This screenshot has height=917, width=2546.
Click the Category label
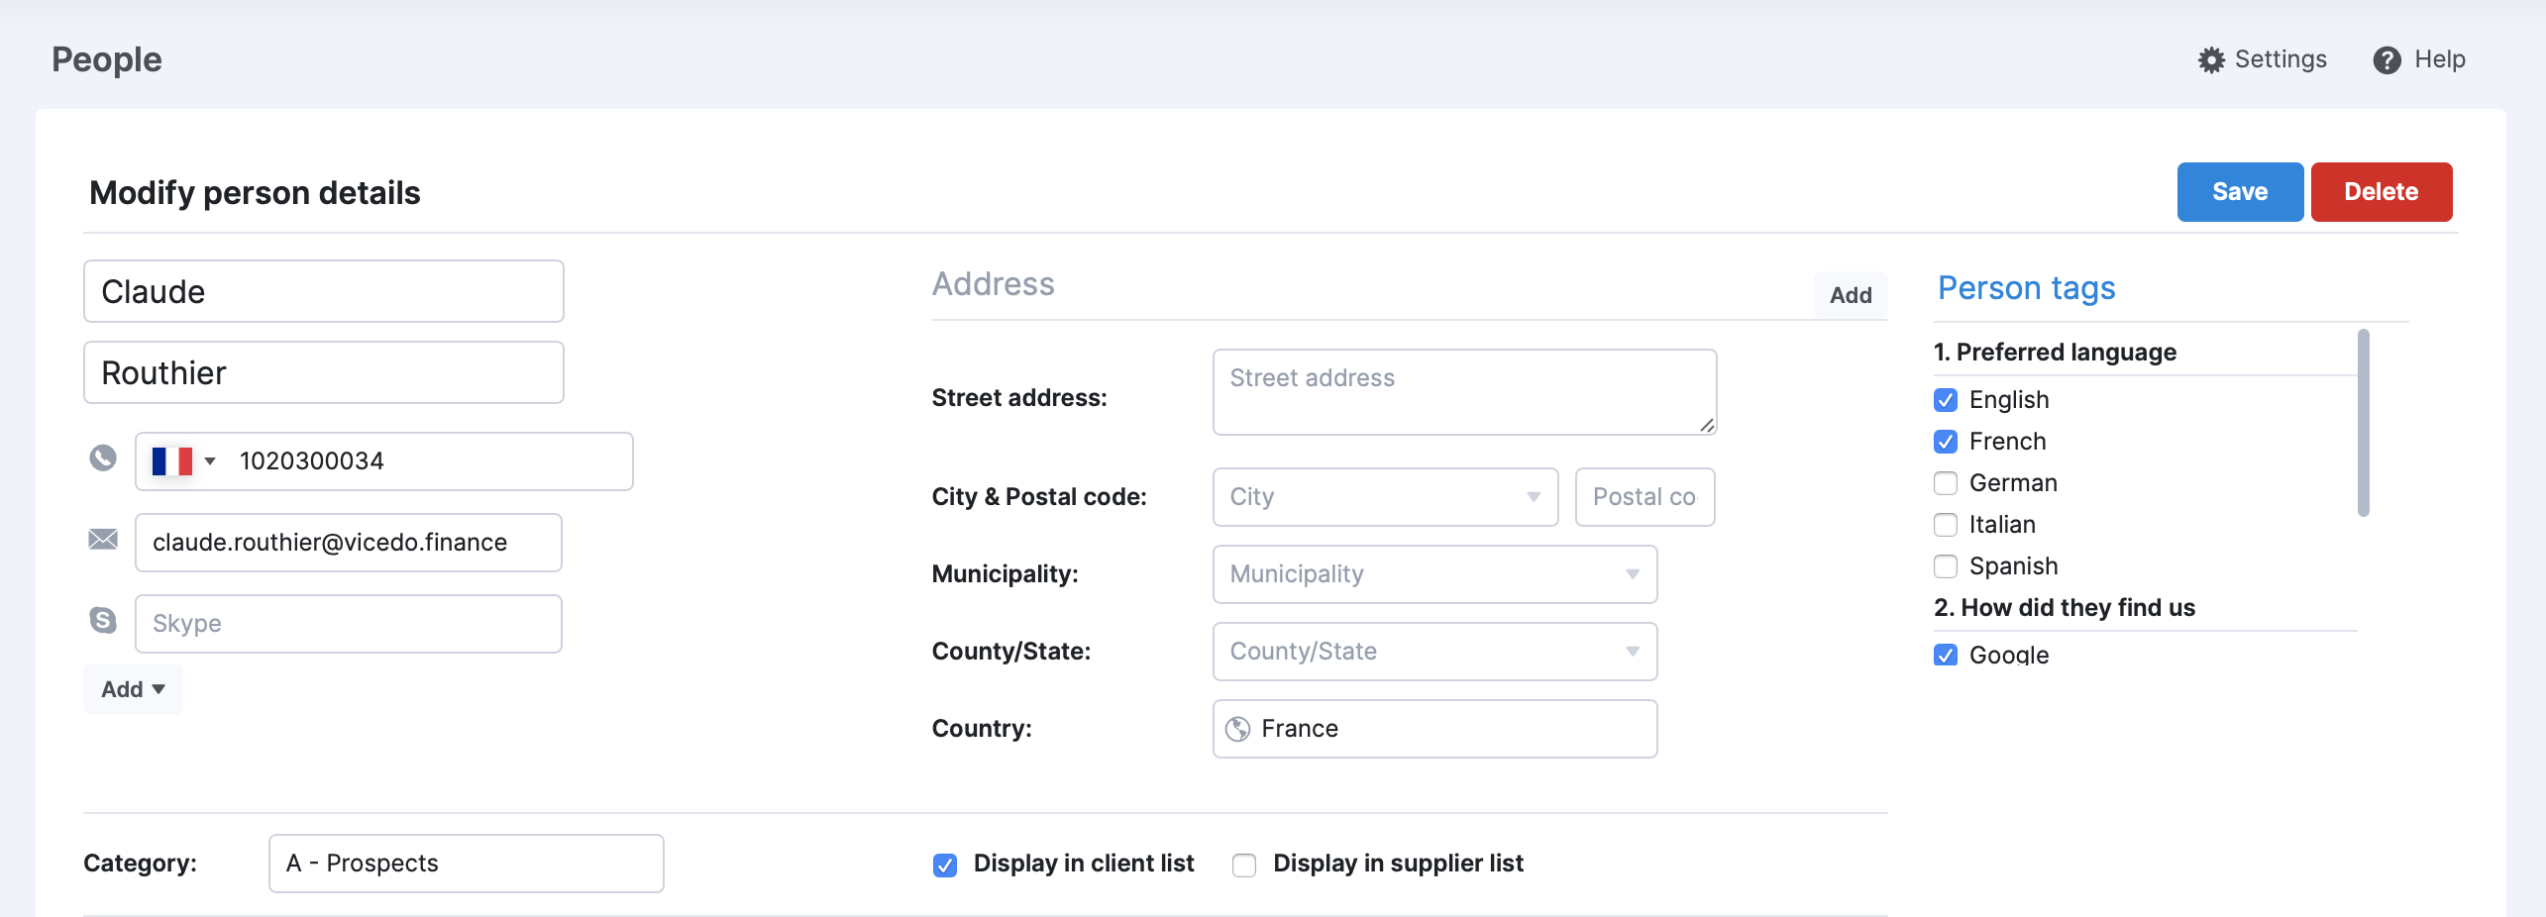tap(140, 864)
